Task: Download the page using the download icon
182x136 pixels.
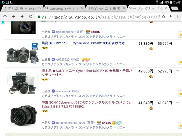Action: (x=171, y=17)
